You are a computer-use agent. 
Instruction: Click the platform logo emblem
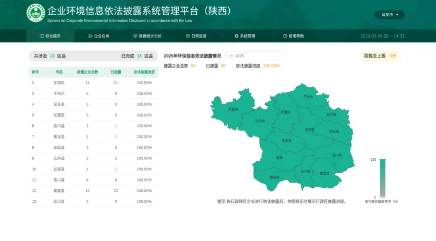coord(36,13)
